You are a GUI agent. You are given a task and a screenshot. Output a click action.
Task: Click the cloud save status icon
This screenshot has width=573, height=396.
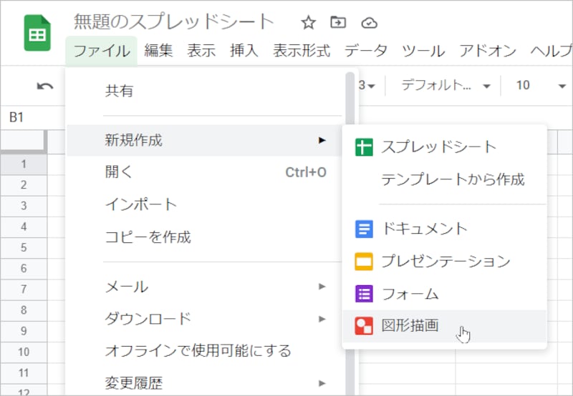(x=369, y=23)
